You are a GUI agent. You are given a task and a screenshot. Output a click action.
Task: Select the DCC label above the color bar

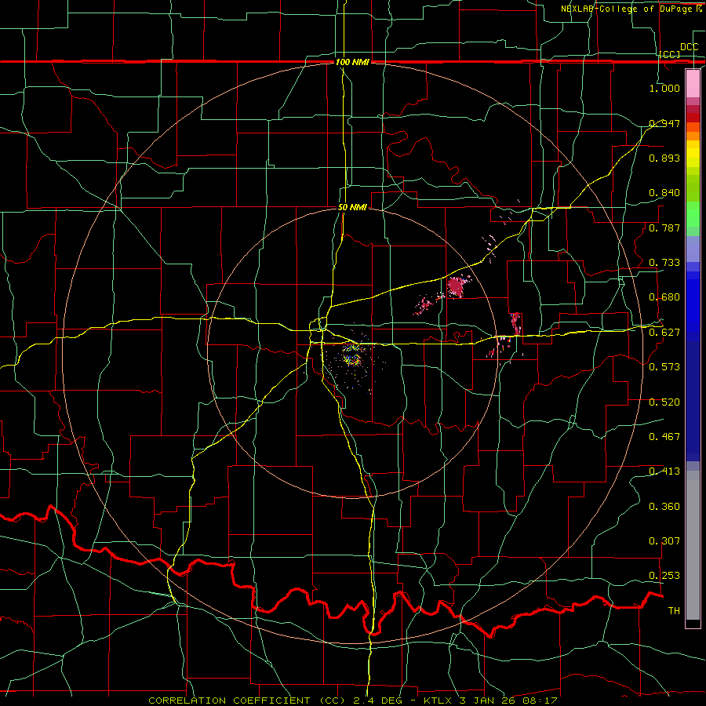point(689,47)
